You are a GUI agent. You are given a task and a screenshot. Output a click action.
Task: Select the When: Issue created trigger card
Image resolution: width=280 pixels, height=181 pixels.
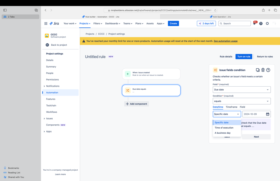point(151,74)
